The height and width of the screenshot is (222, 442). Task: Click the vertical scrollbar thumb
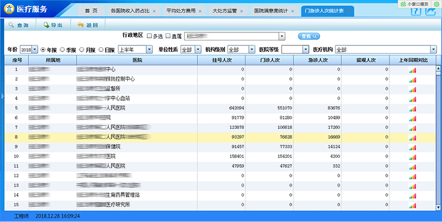pyautogui.click(x=438, y=73)
